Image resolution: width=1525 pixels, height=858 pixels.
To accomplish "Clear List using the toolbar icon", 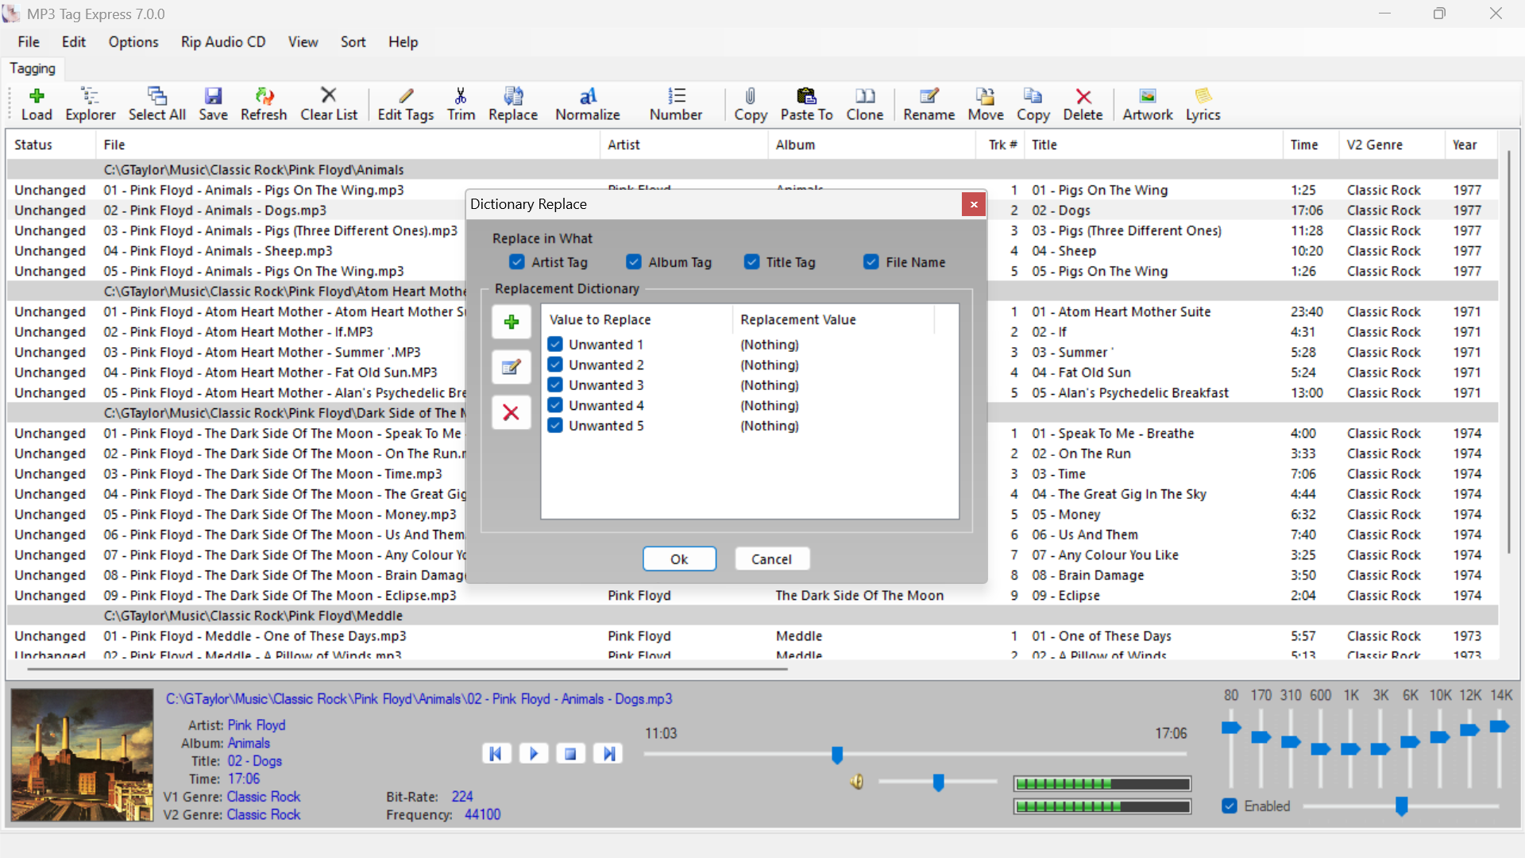I will tap(329, 104).
